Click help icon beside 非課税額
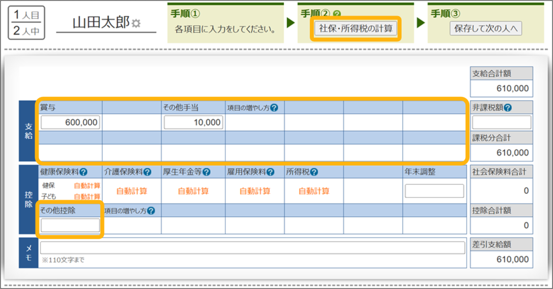 508,107
